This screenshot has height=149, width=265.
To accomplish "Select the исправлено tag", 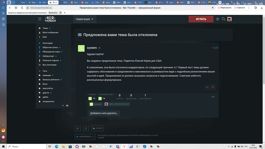I will click(48, 102).
